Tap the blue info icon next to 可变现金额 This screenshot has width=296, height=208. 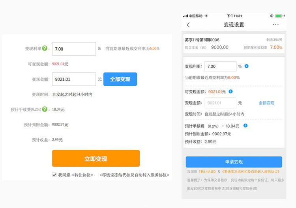(230, 91)
